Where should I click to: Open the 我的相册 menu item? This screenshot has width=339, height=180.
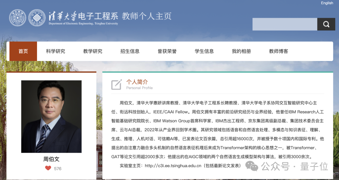tap(241, 51)
